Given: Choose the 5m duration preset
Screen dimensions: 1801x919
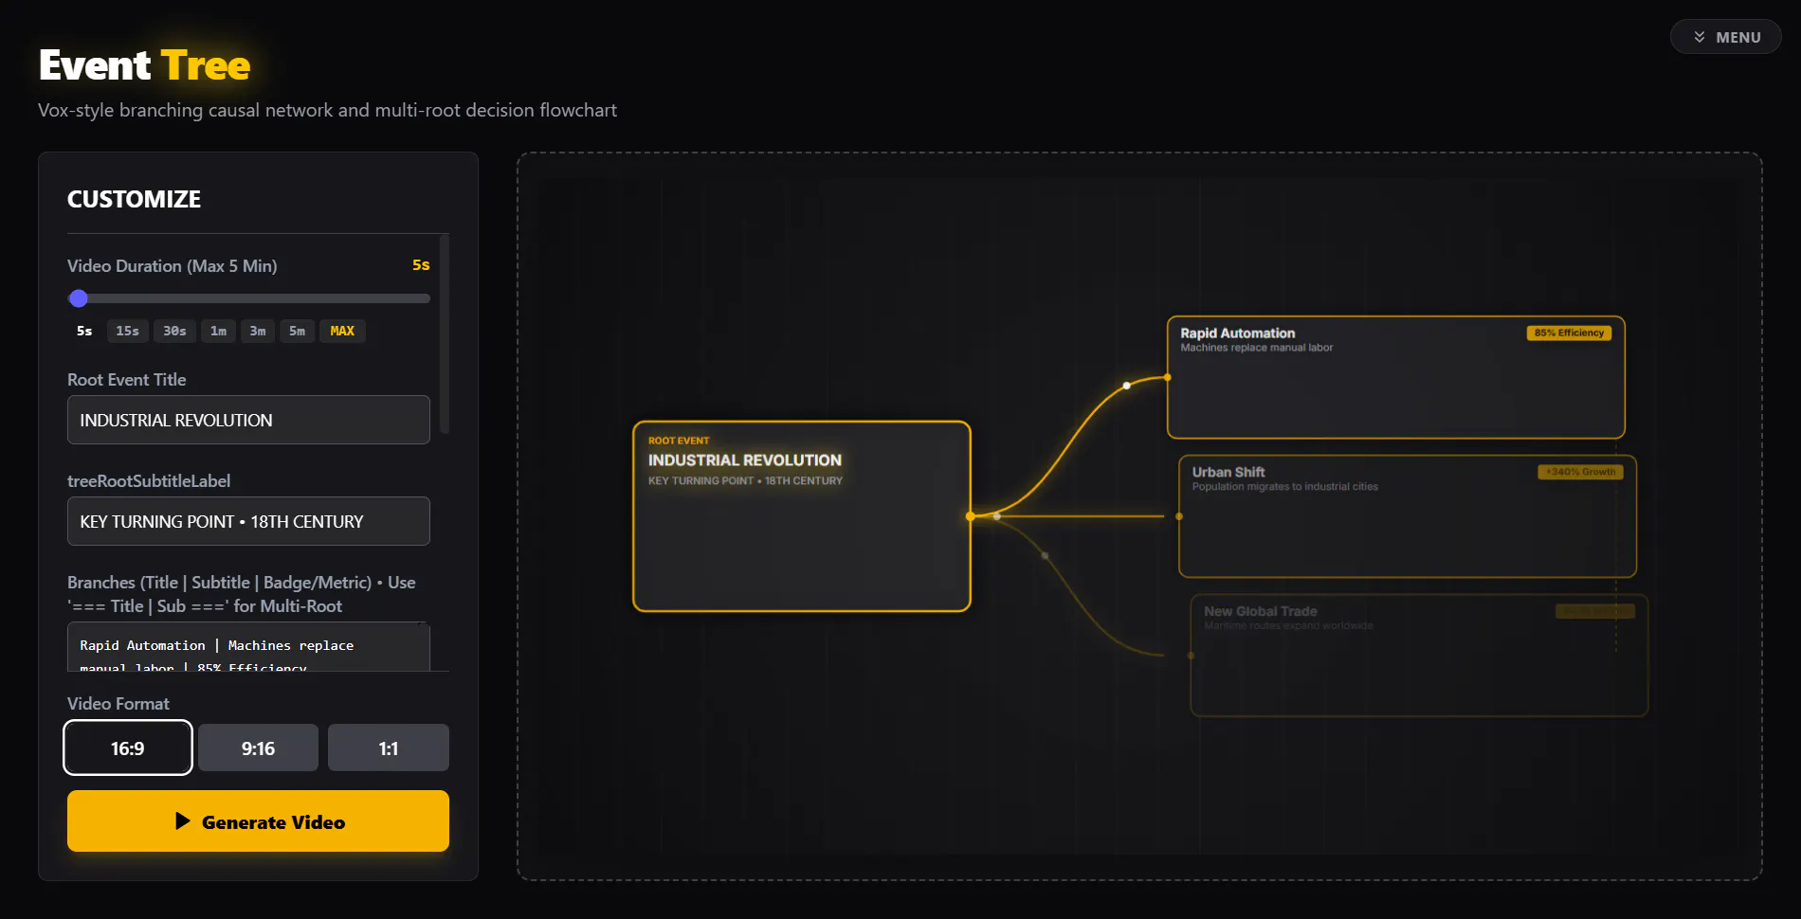Looking at the screenshot, I should point(297,331).
